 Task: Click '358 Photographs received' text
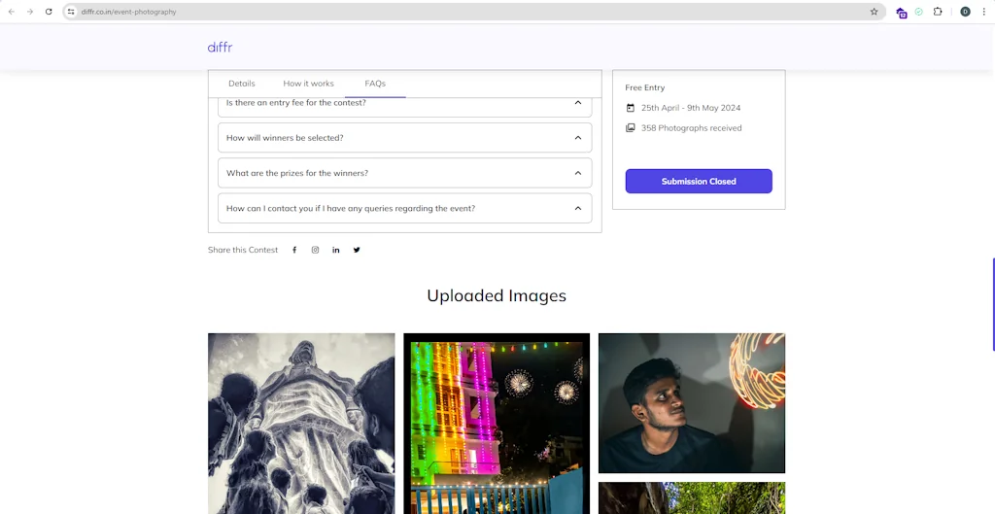pos(691,128)
